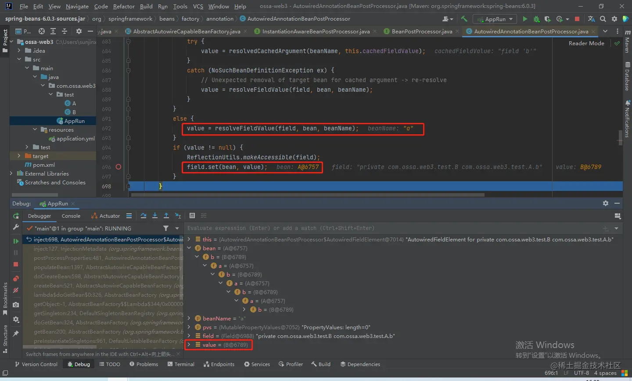Open the VCS menu

[x=198, y=6]
